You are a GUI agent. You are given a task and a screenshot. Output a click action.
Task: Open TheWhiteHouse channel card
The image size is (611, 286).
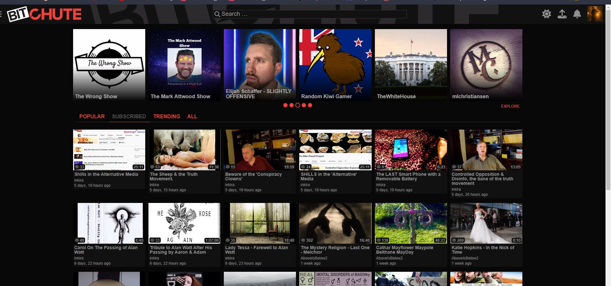coord(411,65)
